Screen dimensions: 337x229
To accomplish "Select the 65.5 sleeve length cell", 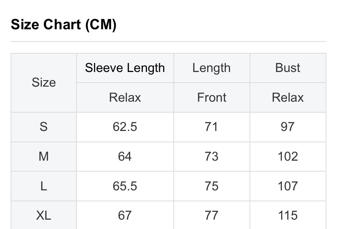I will click(x=125, y=186).
